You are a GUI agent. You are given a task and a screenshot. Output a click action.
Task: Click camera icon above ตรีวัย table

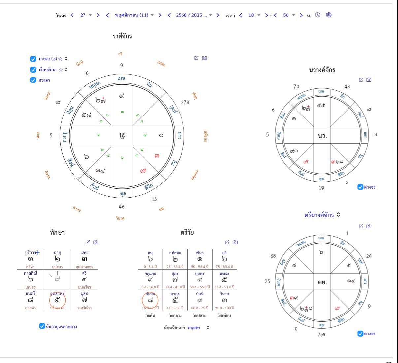235,242
